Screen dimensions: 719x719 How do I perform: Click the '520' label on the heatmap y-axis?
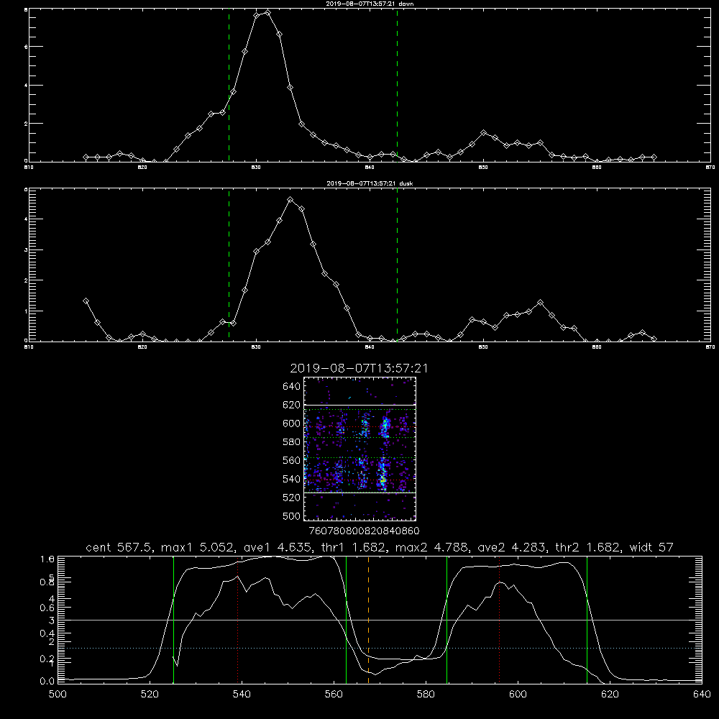tap(291, 498)
